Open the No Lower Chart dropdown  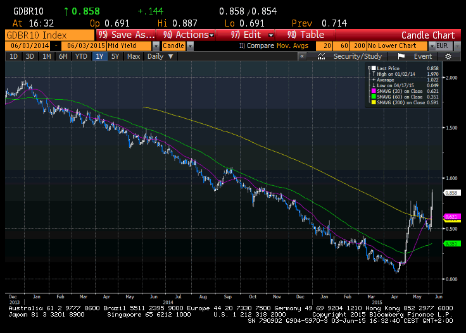point(424,46)
